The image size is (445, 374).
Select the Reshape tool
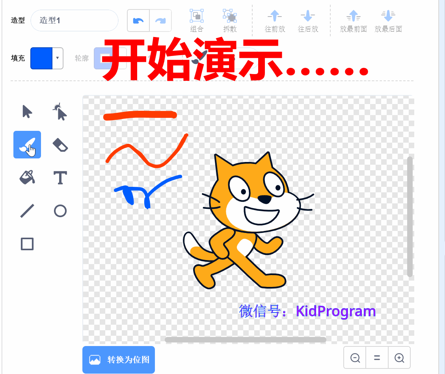60,112
